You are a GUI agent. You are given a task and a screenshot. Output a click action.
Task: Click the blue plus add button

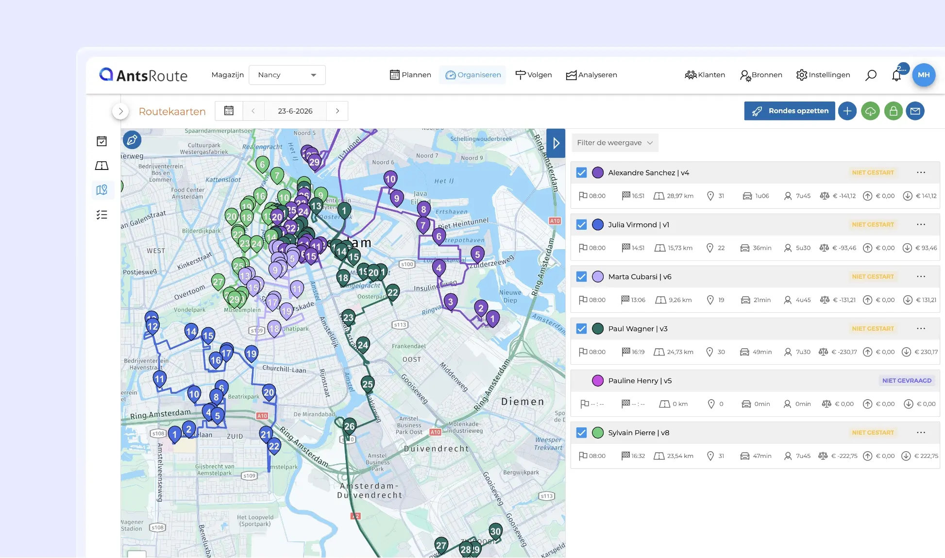(x=847, y=111)
